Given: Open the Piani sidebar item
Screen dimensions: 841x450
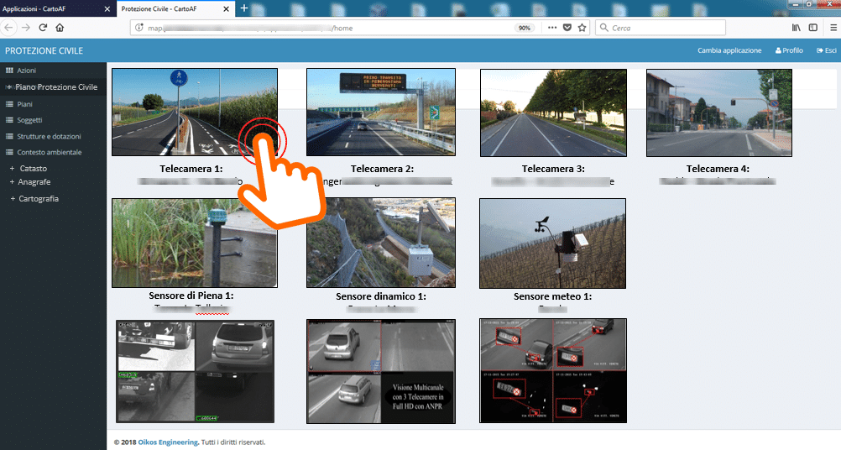Looking at the screenshot, I should pyautogui.click(x=53, y=104).
